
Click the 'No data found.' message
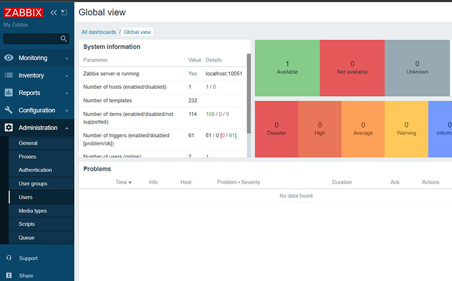tap(297, 196)
